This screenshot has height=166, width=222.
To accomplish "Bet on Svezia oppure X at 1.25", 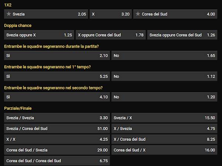I will [39, 35].
